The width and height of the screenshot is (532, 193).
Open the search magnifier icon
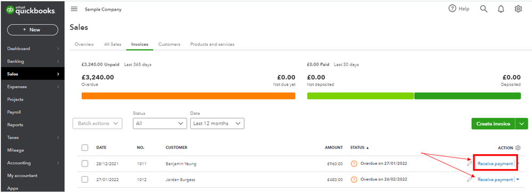[x=484, y=9]
